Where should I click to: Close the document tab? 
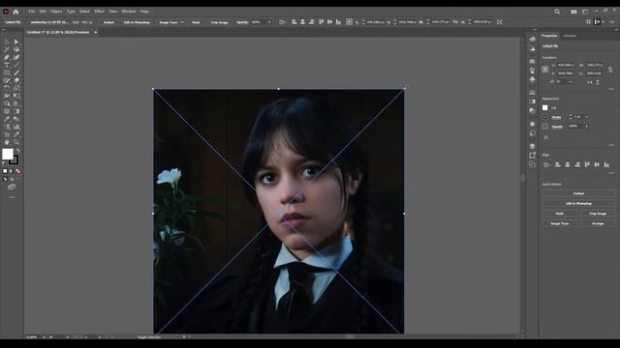pyautogui.click(x=95, y=32)
